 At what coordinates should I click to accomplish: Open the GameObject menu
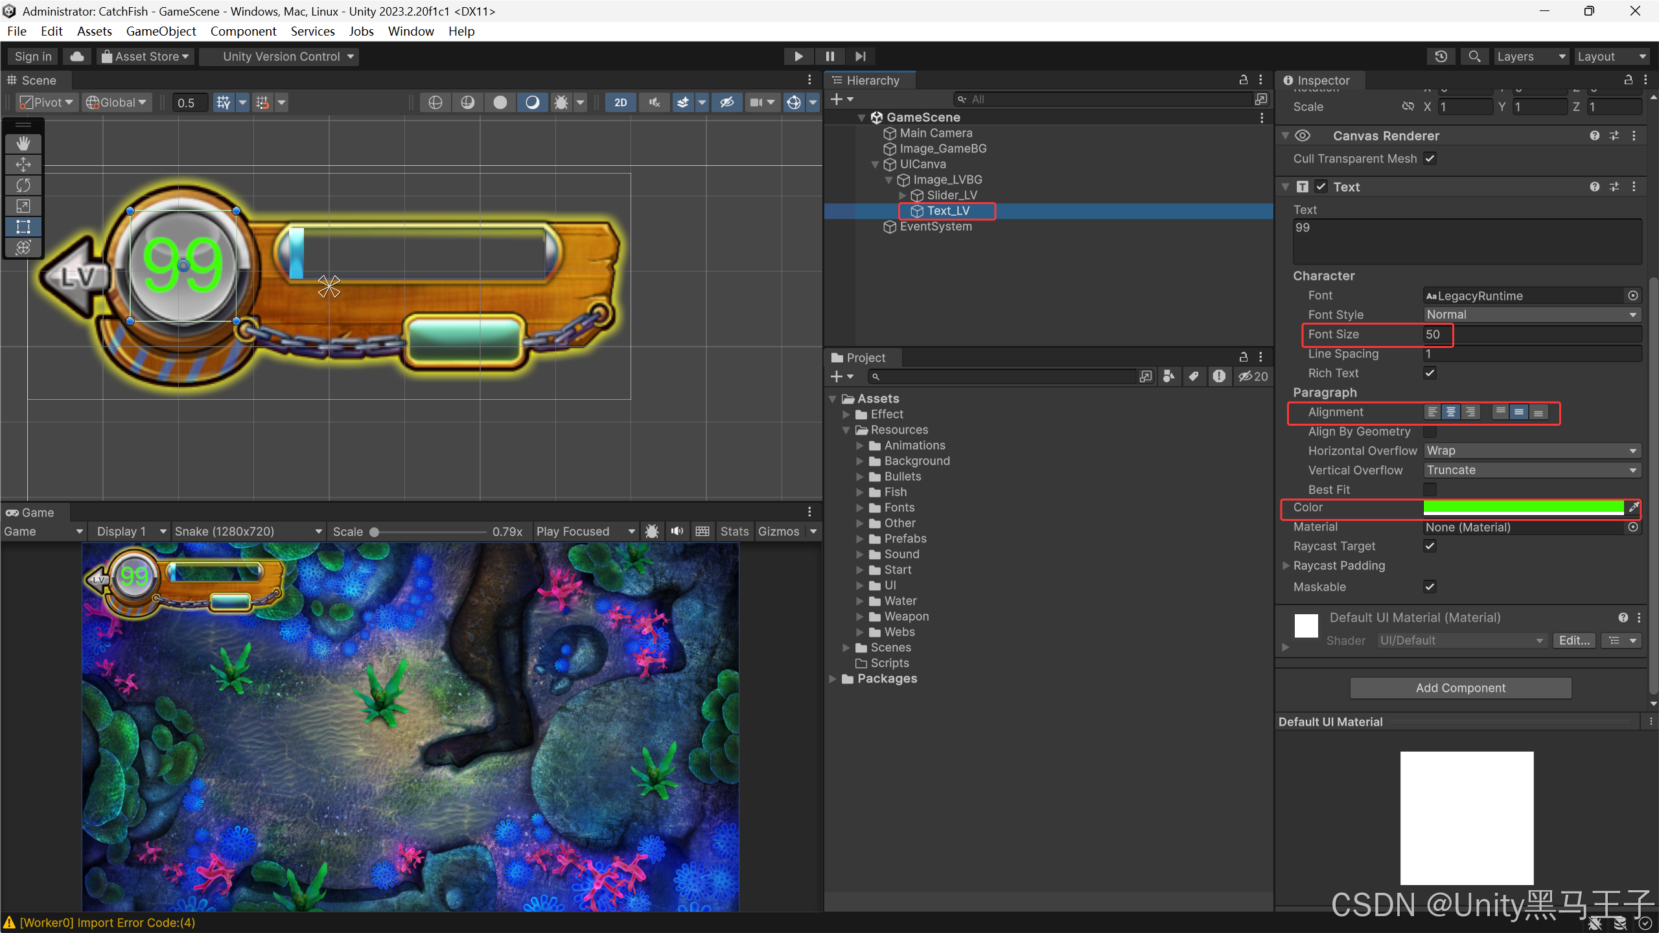coord(161,31)
